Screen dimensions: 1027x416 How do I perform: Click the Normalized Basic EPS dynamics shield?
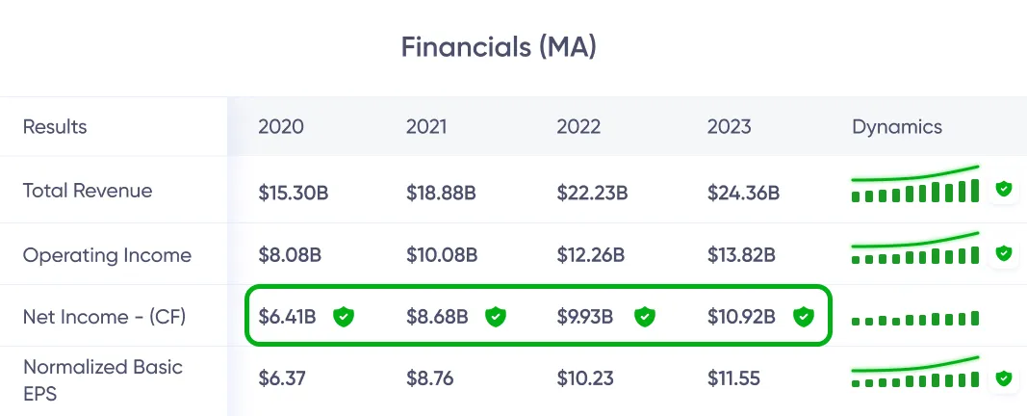click(x=1004, y=379)
